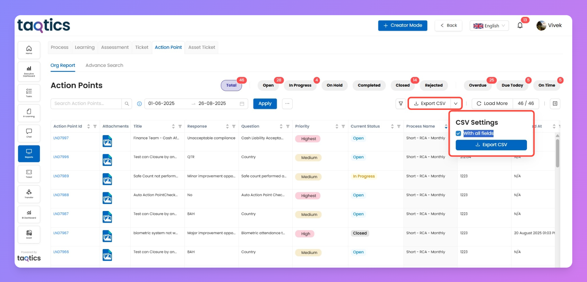Switch to the Asset Ticket tab
Screen dimensions: 587x282
[202, 47]
